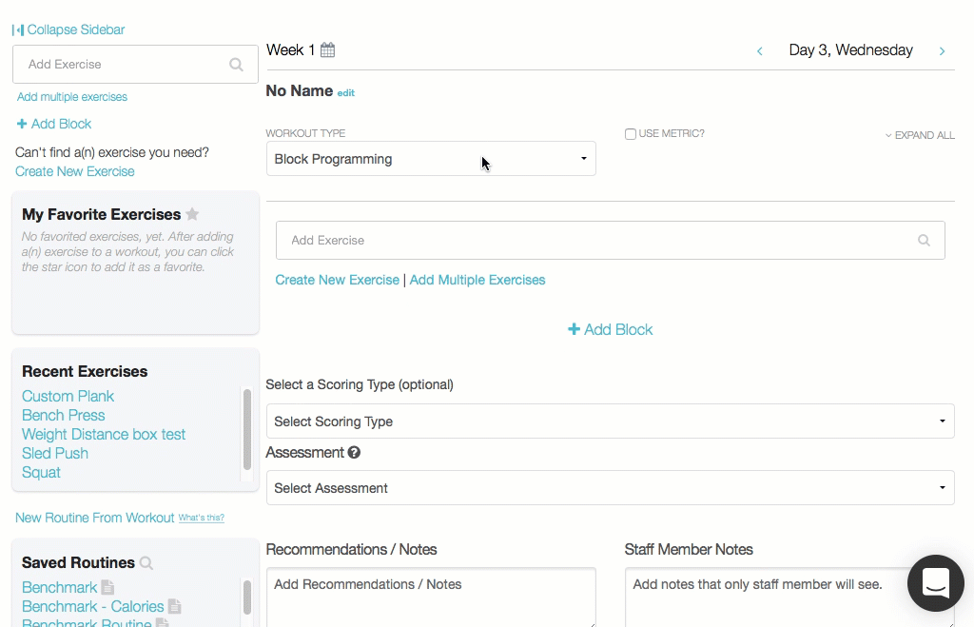974x627 pixels.
Task: Open the Select Scoring Type dropdown
Action: [610, 421]
